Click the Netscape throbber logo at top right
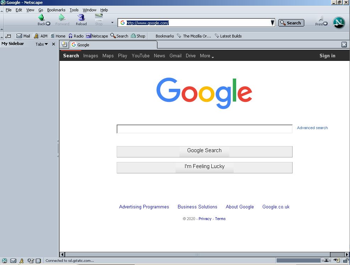The height and width of the screenshot is (265, 350). pyautogui.click(x=338, y=22)
